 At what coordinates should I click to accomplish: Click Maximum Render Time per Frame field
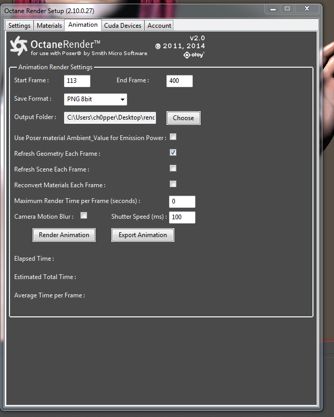(x=182, y=201)
